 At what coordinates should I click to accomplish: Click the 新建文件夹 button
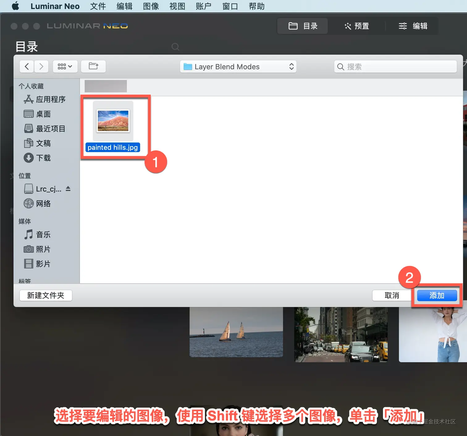point(46,295)
